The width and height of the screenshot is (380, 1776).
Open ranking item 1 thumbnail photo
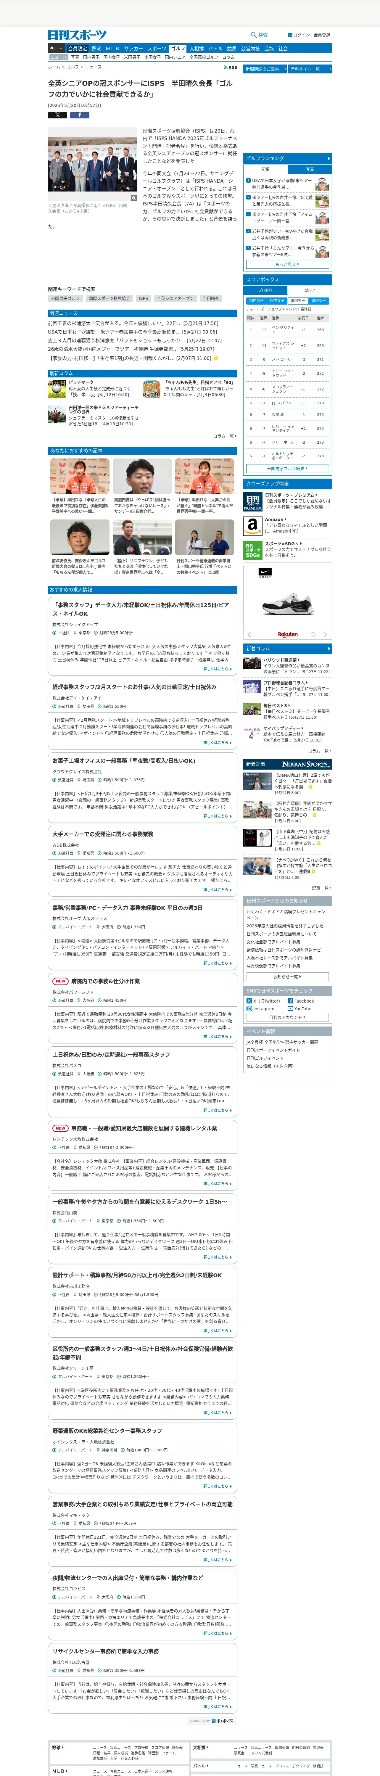[321, 184]
